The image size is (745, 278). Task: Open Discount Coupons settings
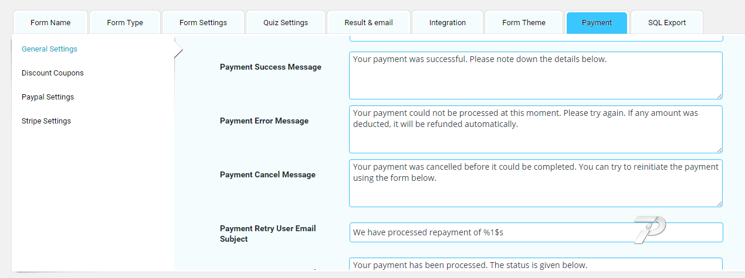coord(53,73)
